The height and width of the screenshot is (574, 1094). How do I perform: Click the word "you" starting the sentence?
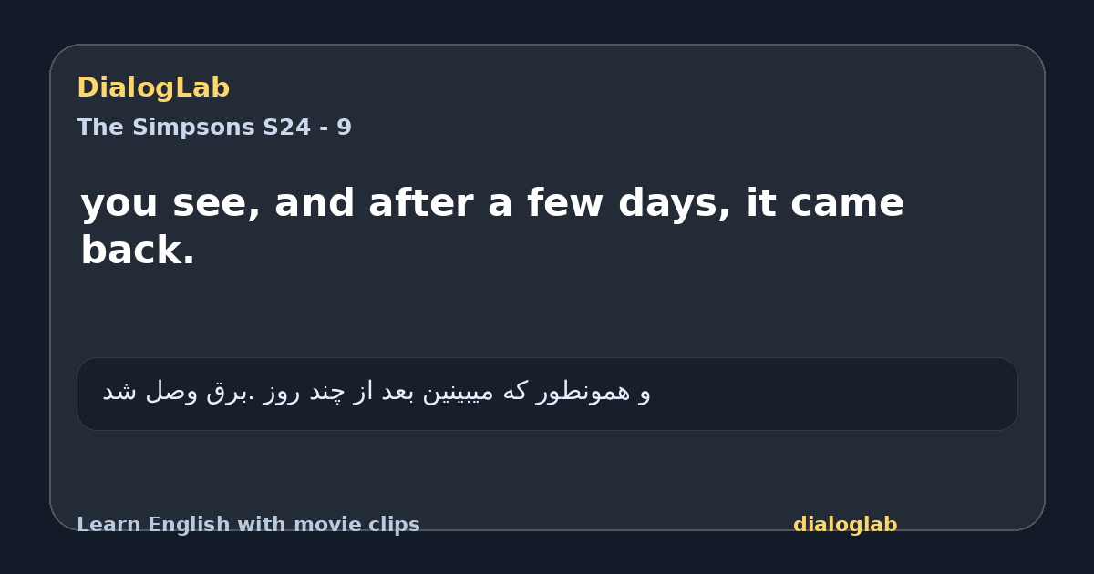(x=119, y=206)
